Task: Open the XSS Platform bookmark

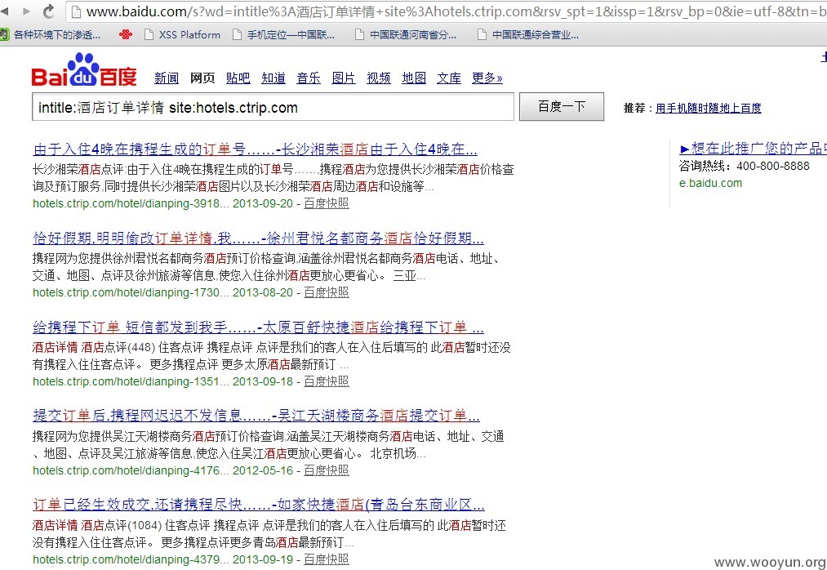Action: (x=183, y=35)
